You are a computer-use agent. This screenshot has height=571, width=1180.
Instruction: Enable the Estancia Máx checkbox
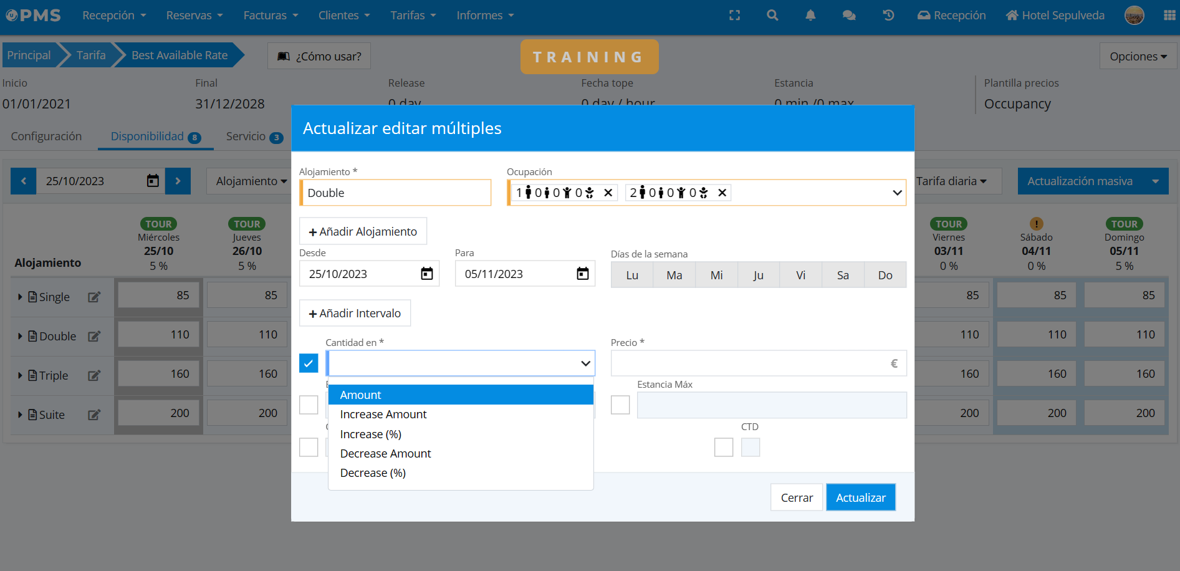[620, 405]
